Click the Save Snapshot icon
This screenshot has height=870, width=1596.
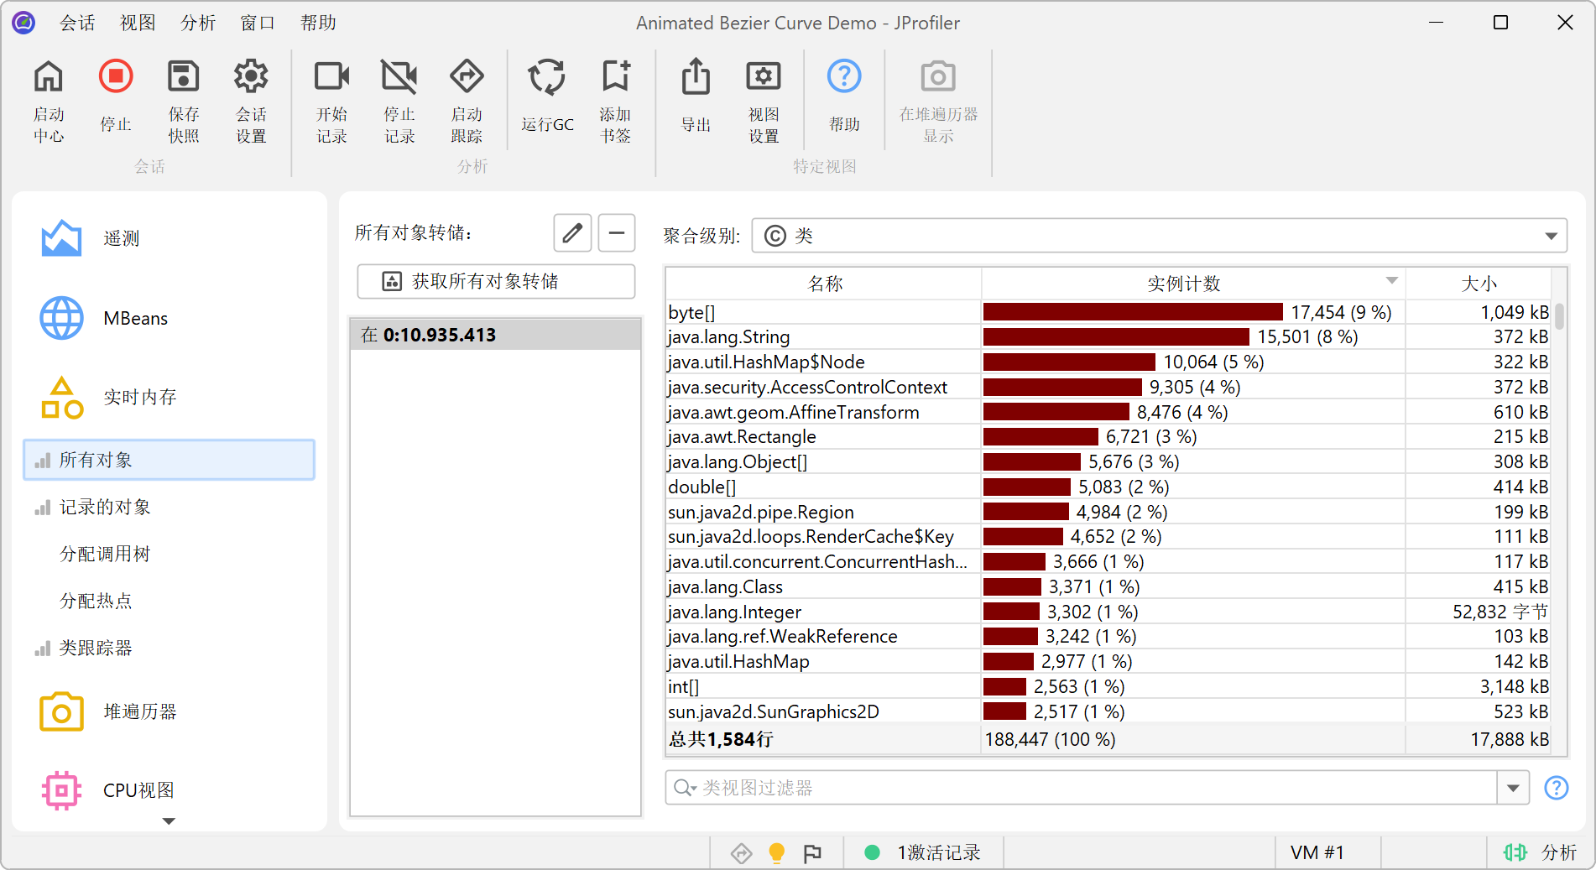(183, 77)
